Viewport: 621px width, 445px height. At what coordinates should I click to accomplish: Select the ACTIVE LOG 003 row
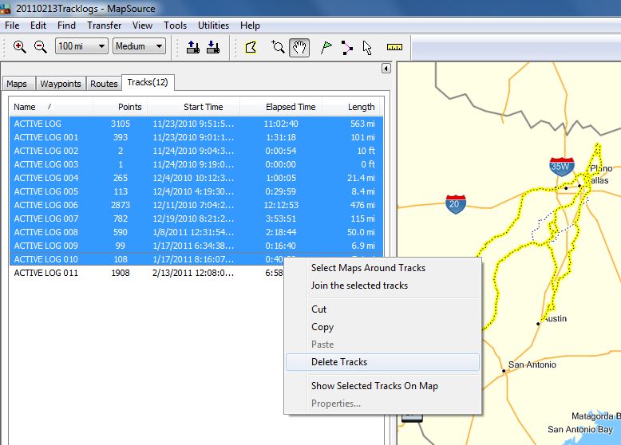196,164
